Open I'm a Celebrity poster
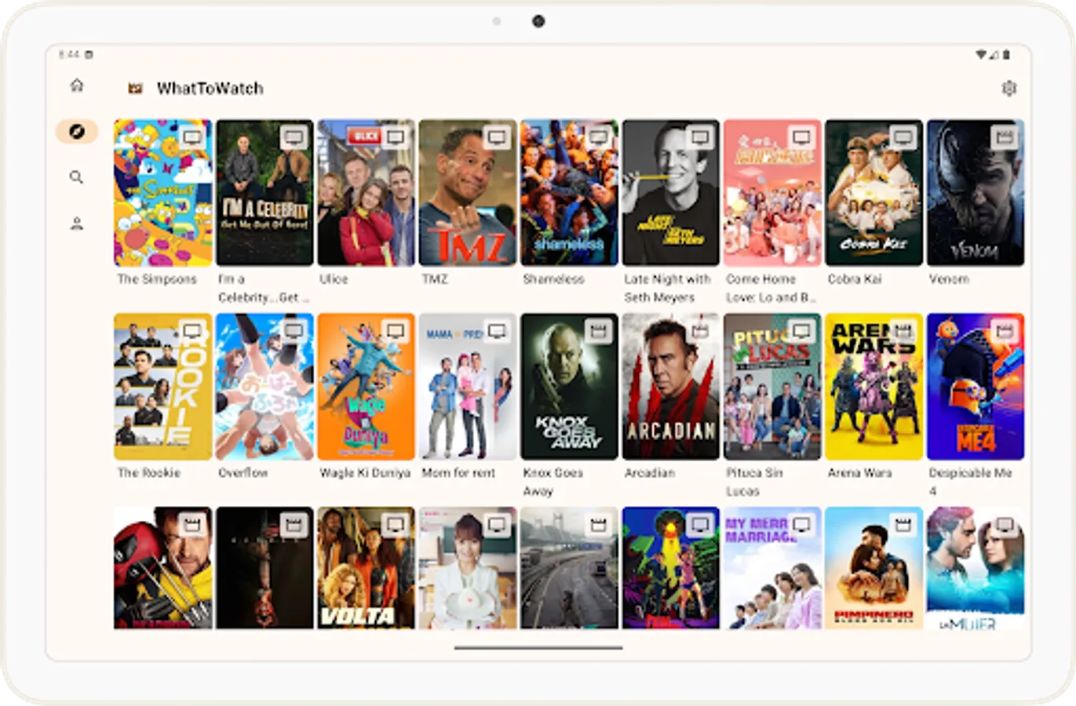 [x=264, y=193]
